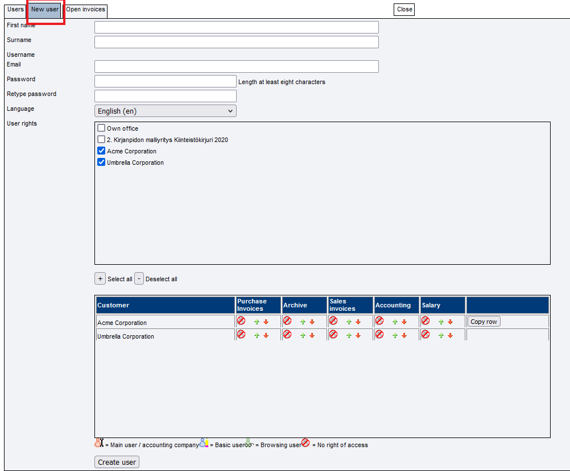Lower Umbrella Corporation Sales invoices rights red arrow
Screen dimensions: 570x471
[x=358, y=336]
